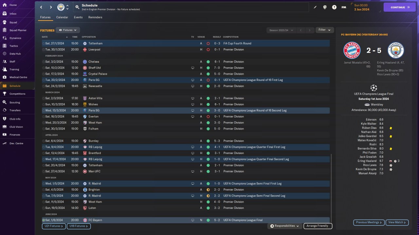Click the fixtures list vertical scrollbar
The image size is (419, 235).
click(x=331, y=188)
